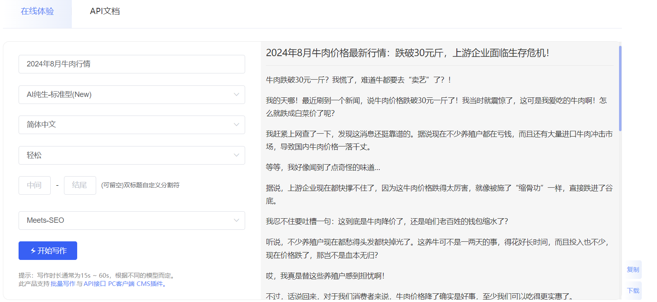Expand the 简体中文 language dropdown
The width and height of the screenshot is (657, 302).
(x=132, y=125)
